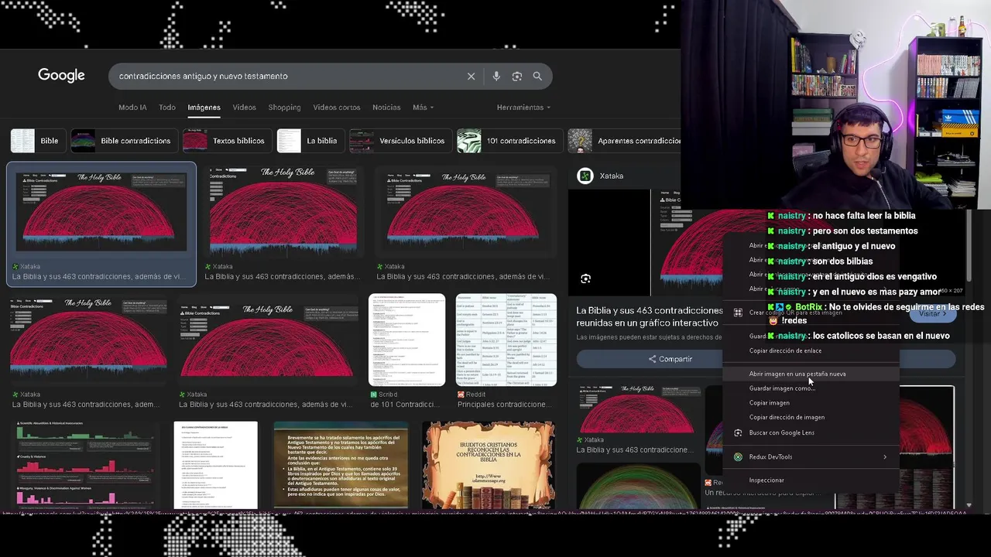Image resolution: width=991 pixels, height=557 pixels.
Task: Open the Scientific Absurdities bar chart thumbnail
Action: tap(84, 464)
